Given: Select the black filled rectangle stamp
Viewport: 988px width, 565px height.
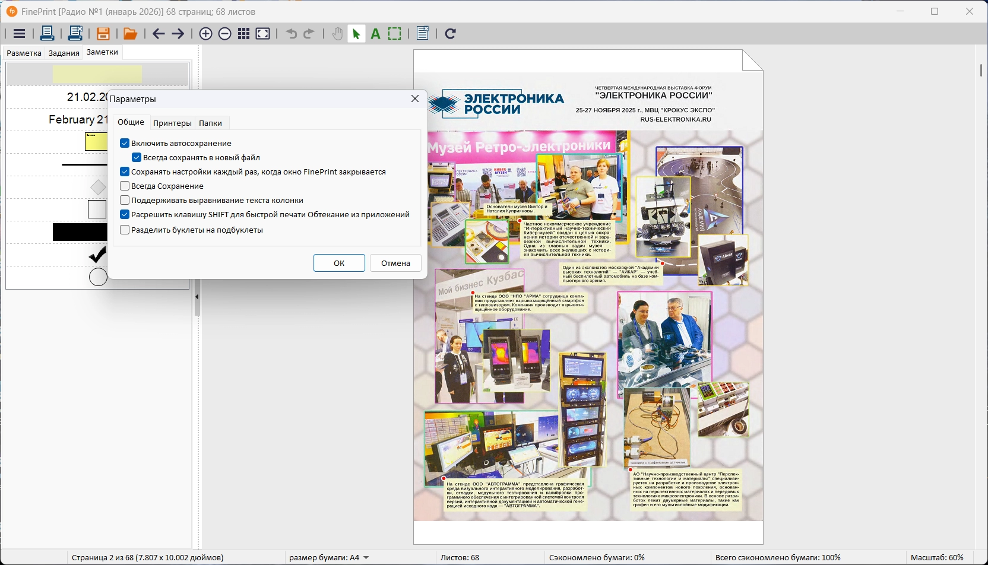Looking at the screenshot, I should [80, 232].
